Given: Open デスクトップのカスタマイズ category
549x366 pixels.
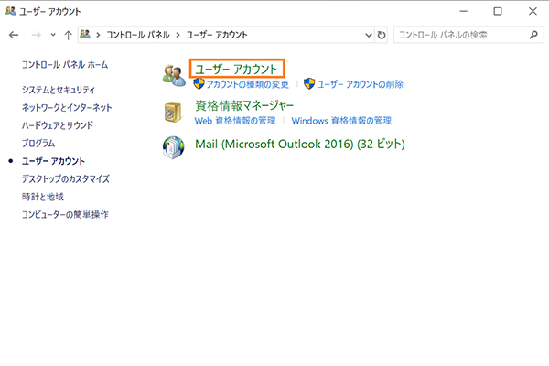Looking at the screenshot, I should pos(66,179).
